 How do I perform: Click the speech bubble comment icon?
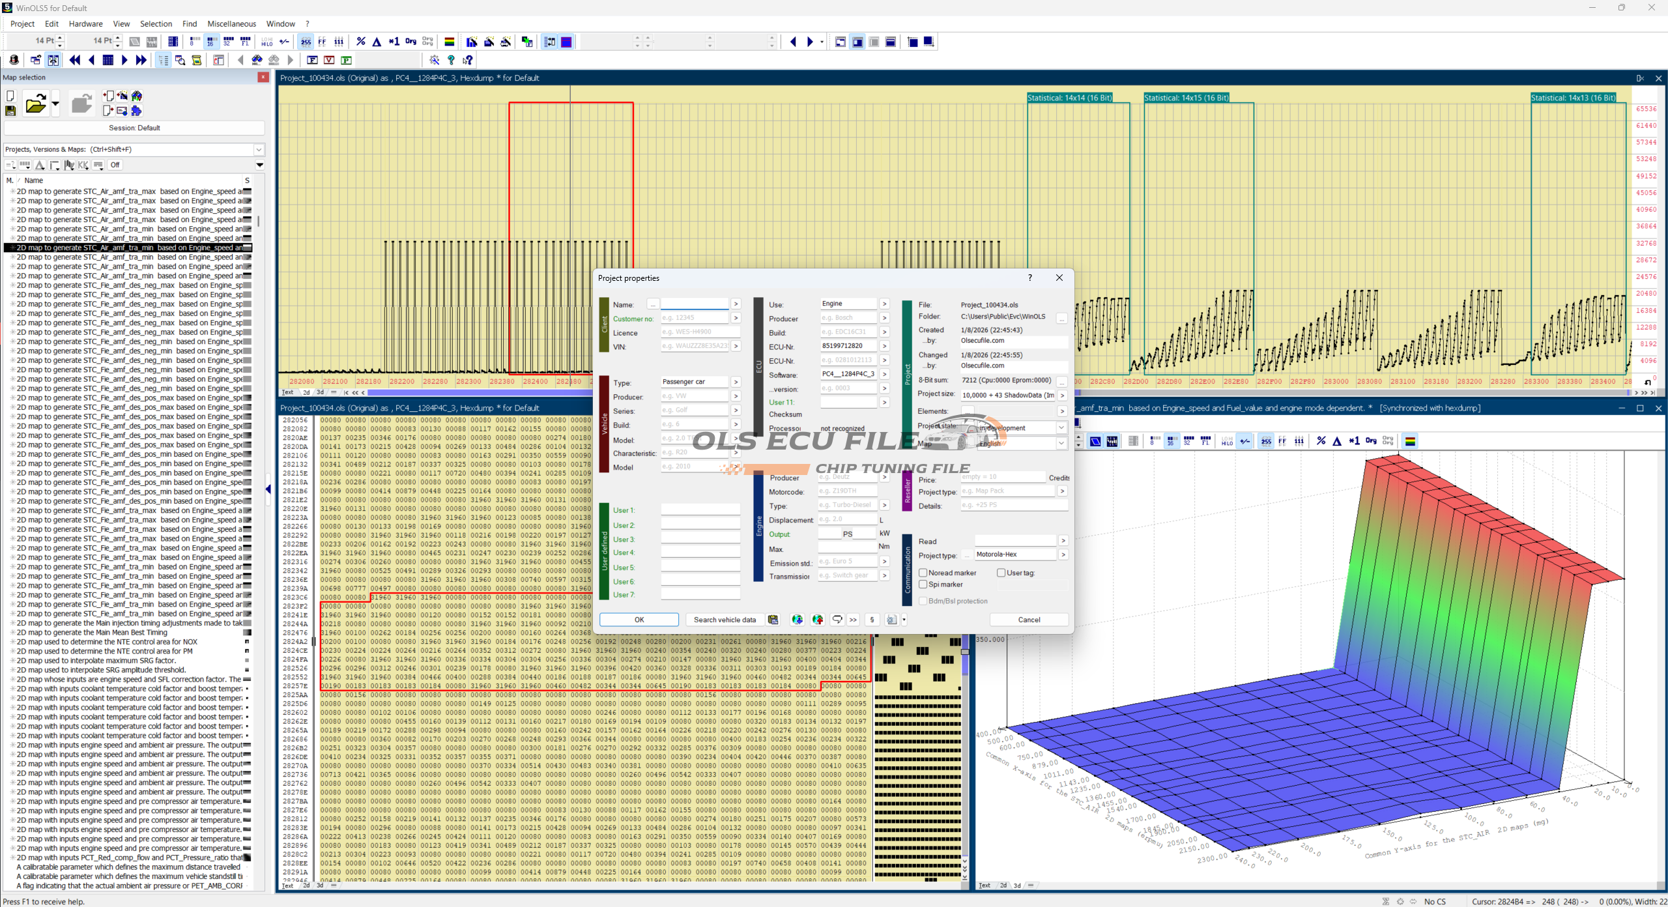click(x=837, y=620)
